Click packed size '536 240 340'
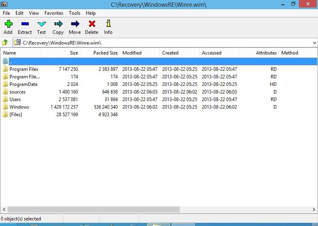The height and width of the screenshot is (226, 318). [106, 107]
